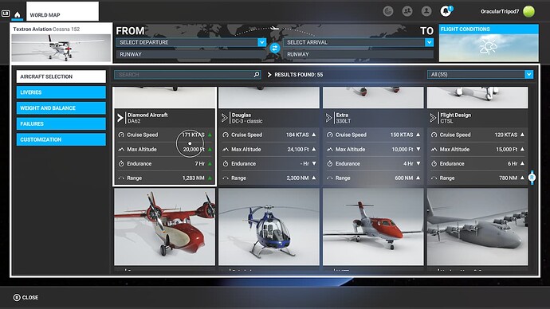Open the friends group icon
Image resolution: width=550 pixels, height=309 pixels.
(x=407, y=11)
